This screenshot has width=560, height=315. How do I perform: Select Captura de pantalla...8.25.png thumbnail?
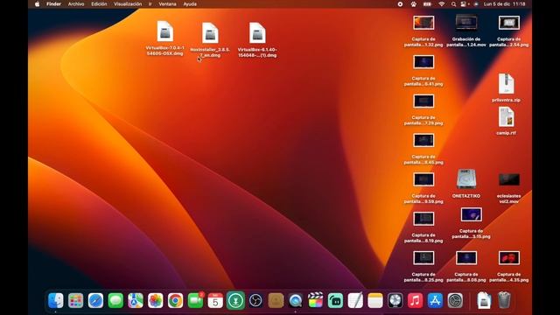click(423, 258)
